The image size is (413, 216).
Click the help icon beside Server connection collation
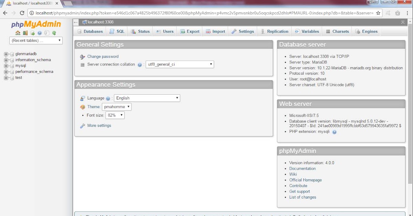[139, 64]
